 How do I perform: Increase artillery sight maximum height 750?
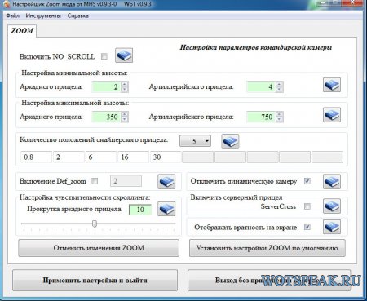point(279,114)
